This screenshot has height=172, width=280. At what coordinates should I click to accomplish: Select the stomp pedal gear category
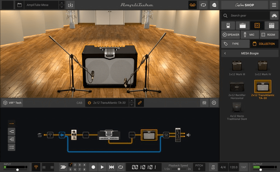pos(228,25)
